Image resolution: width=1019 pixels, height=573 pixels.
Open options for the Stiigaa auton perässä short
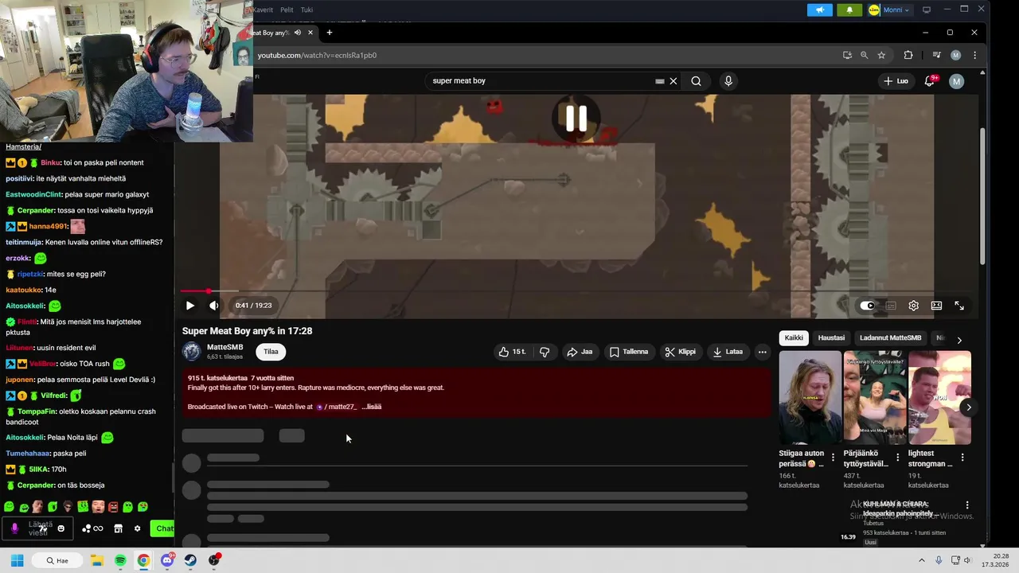(834, 458)
